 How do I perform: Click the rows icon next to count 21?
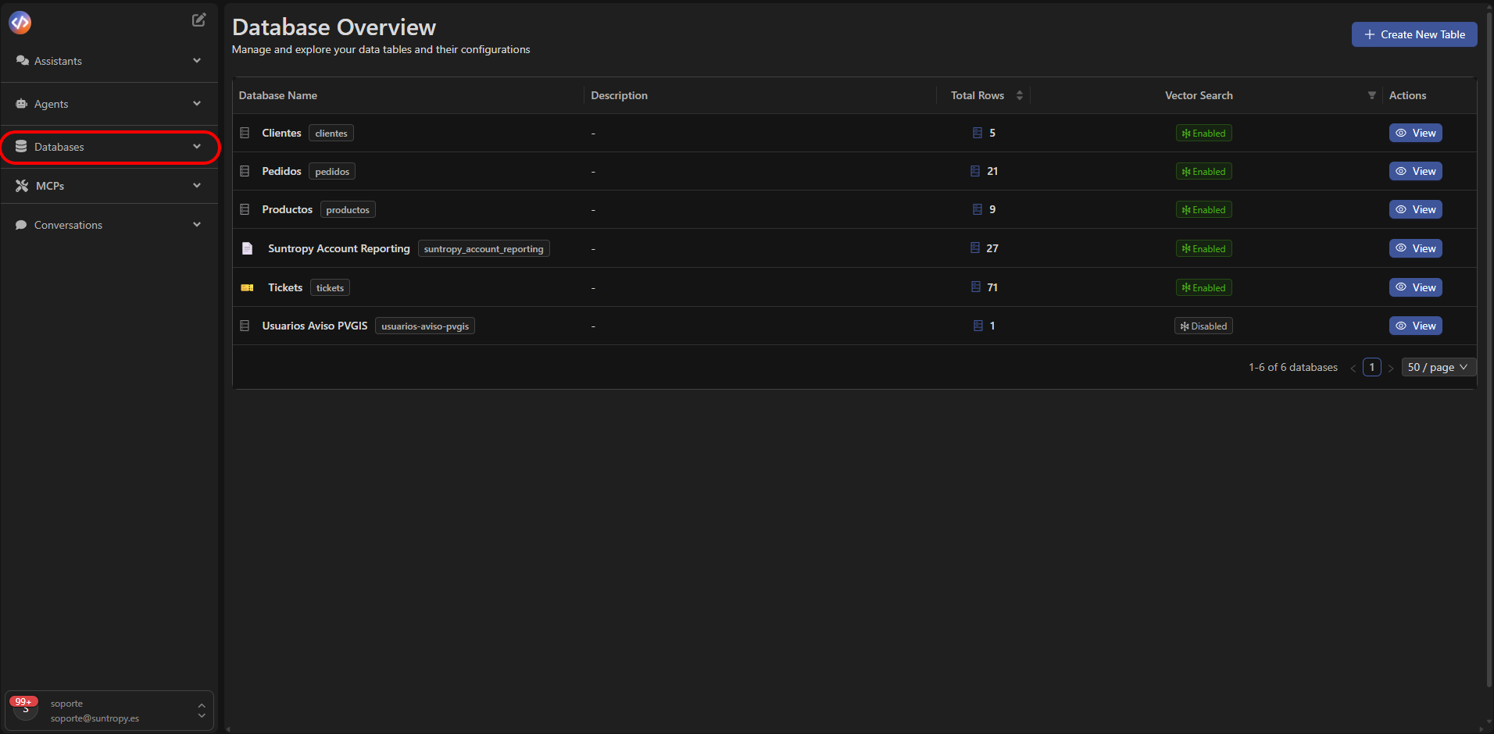click(x=975, y=171)
